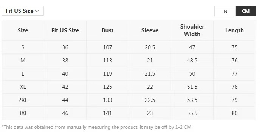Screen dimensions: 262x137
Task: Select the CM unit toggle
Action: click(246, 11)
